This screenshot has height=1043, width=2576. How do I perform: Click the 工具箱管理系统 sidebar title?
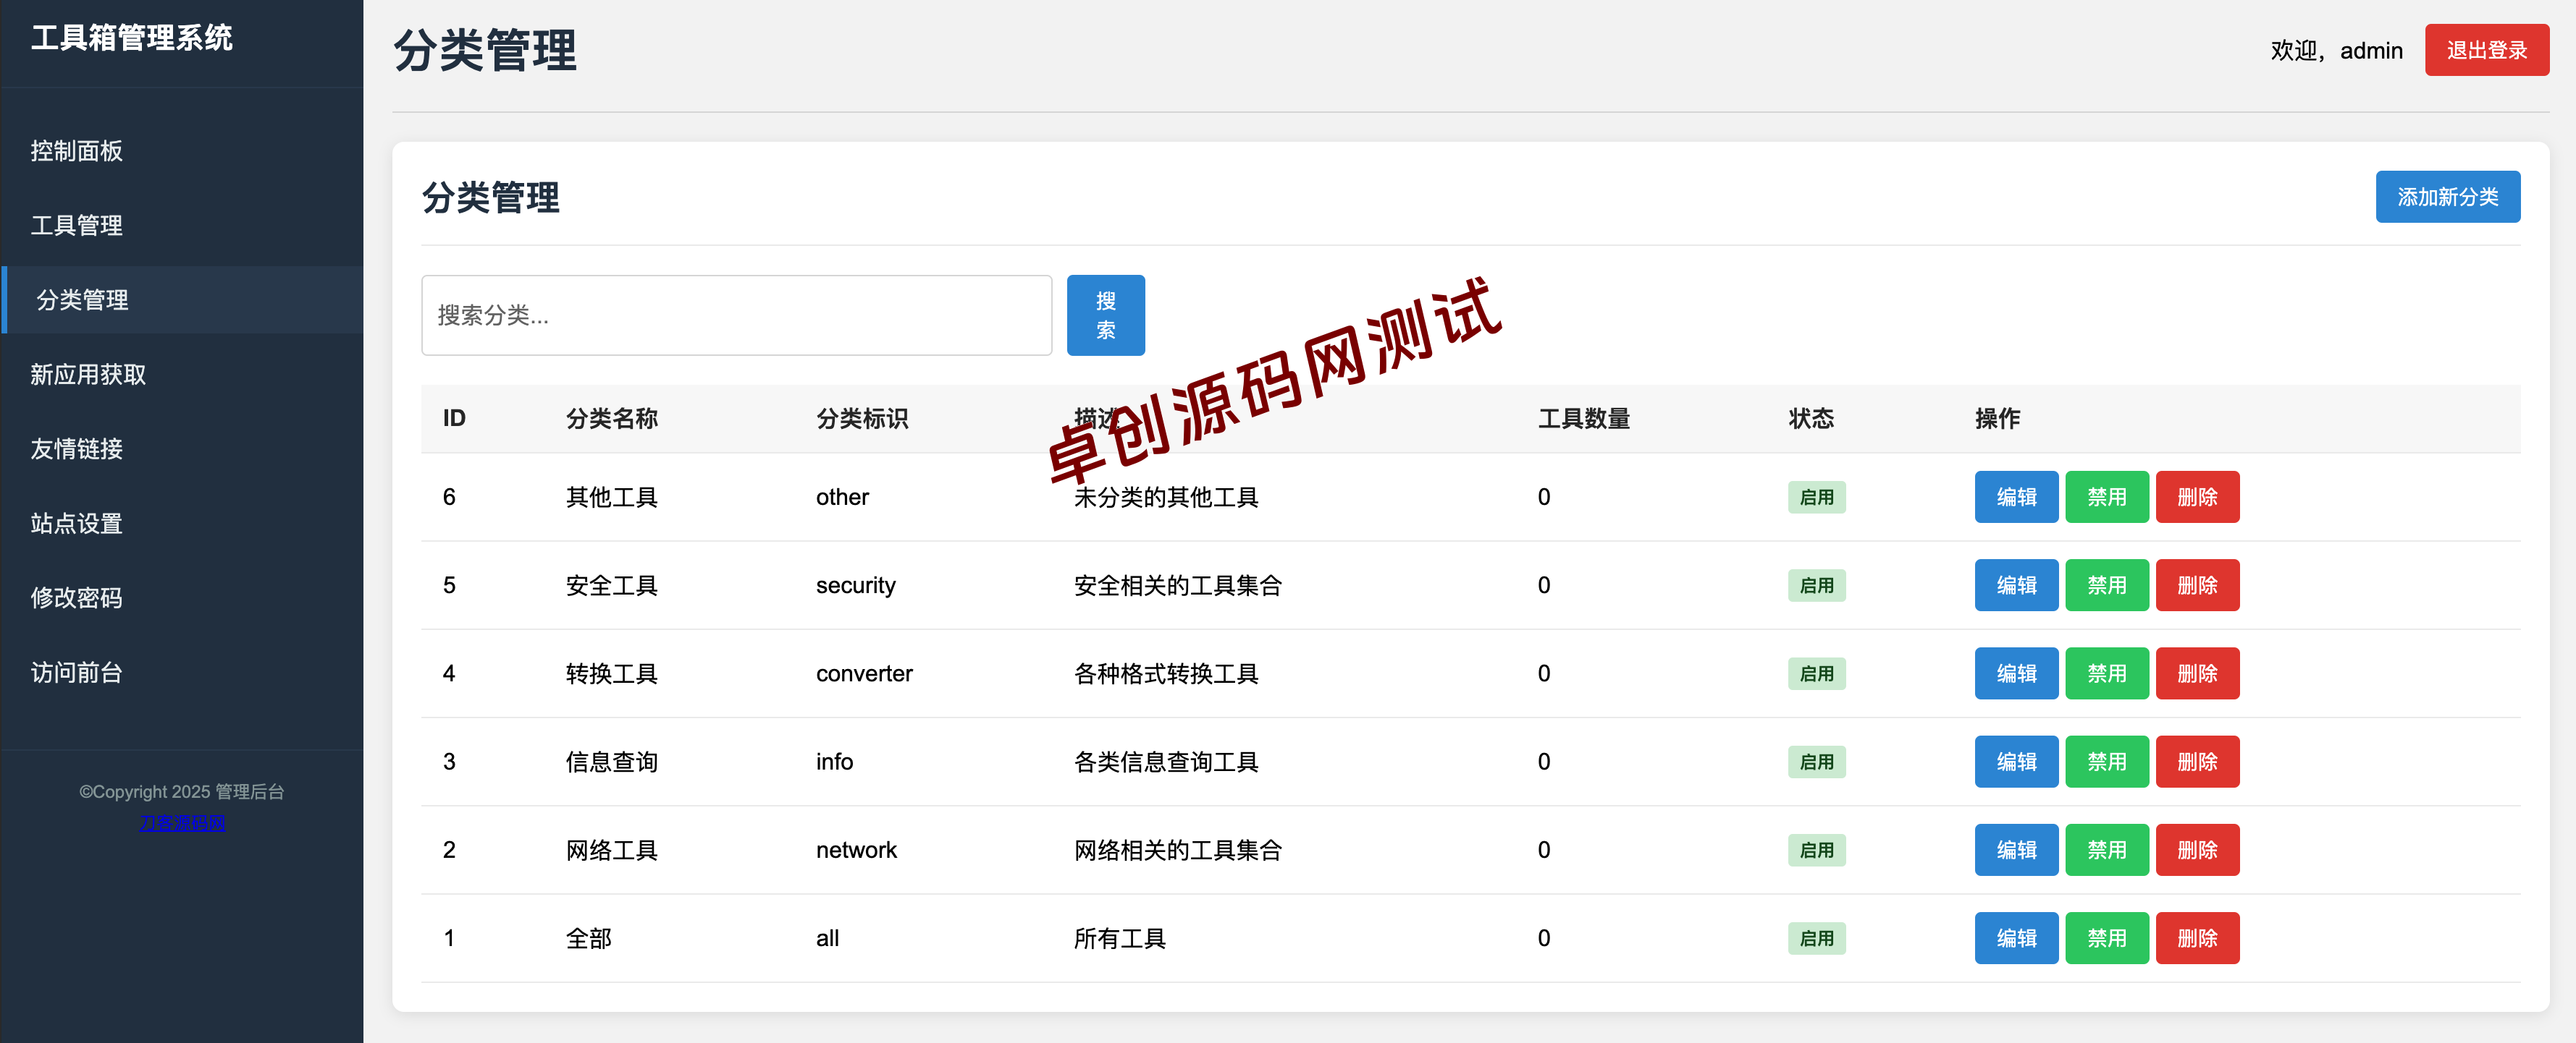tap(132, 38)
